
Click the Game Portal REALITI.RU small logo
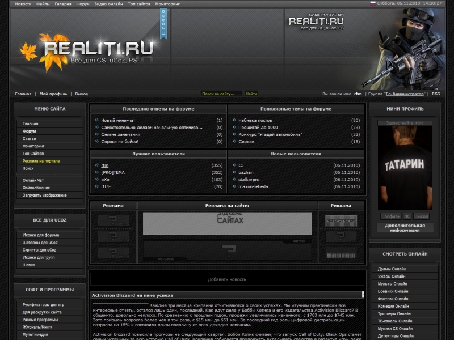click(316, 21)
